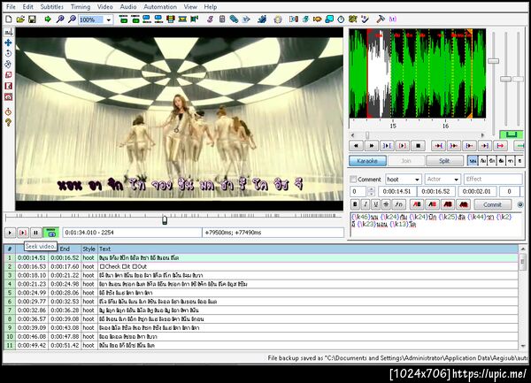Create a new subtitles file
This screenshot has width=531, height=383.
[9, 19]
